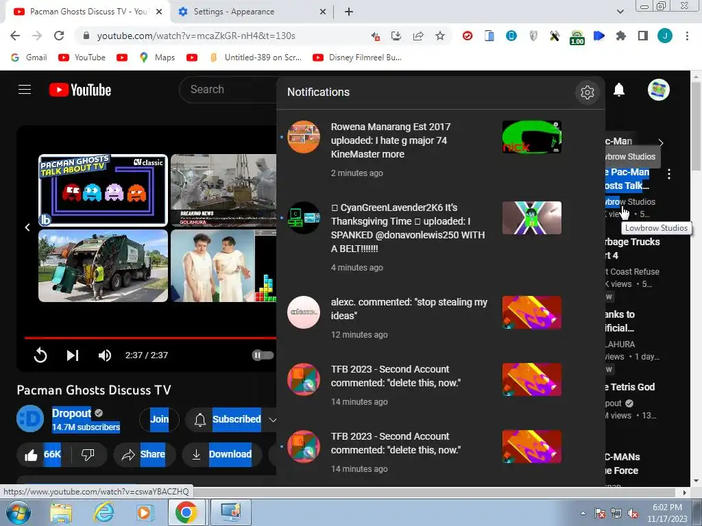Open notification settings gear icon
This screenshot has height=526, width=702.
click(587, 92)
